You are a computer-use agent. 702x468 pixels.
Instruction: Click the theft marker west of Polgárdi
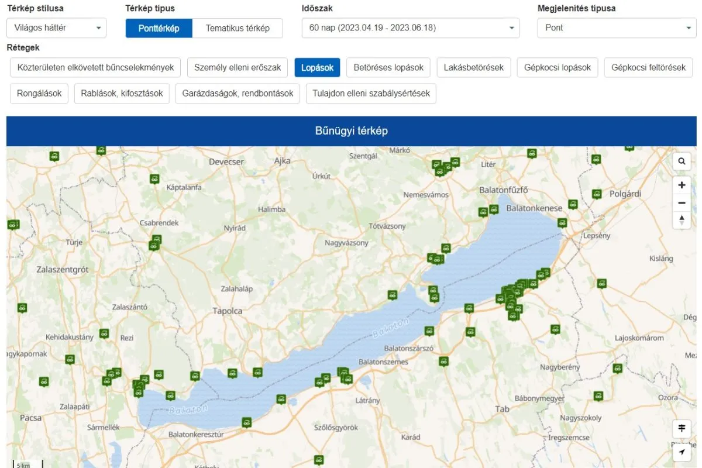(596, 194)
